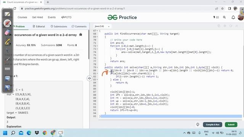Click the monitor screen icon in annotation toolbar
The width and height of the screenshot is (244, 137).
point(7,78)
